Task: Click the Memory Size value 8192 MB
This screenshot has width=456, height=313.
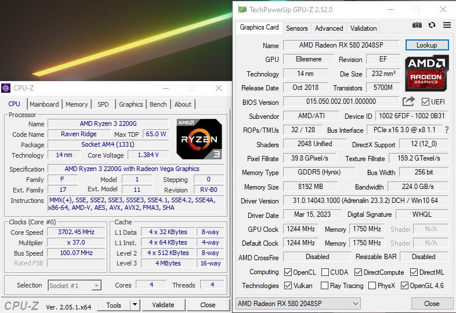Action: click(x=310, y=187)
